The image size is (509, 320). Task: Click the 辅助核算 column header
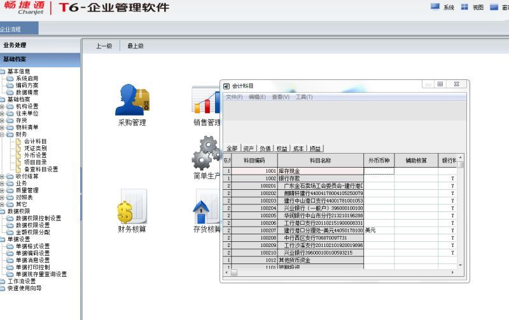(x=416, y=161)
